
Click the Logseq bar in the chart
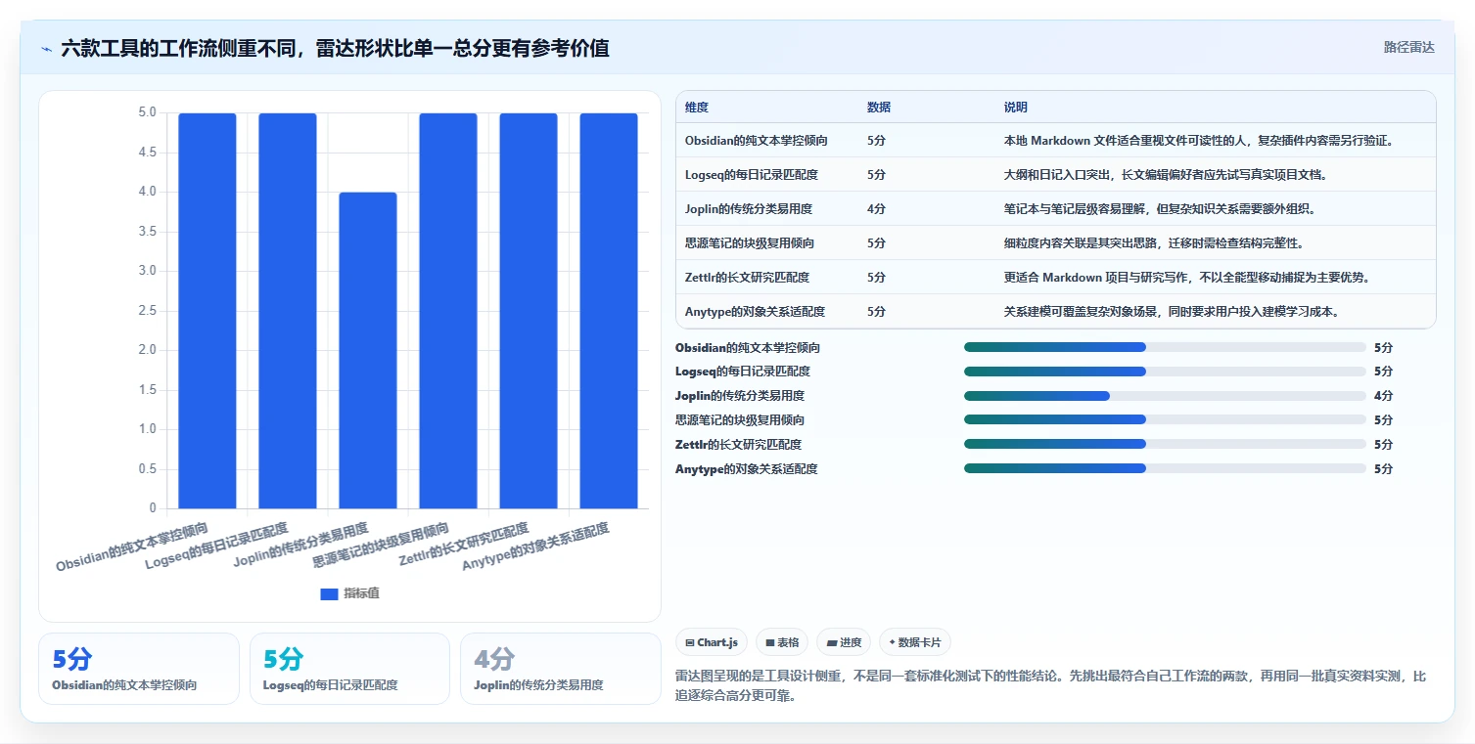click(288, 311)
